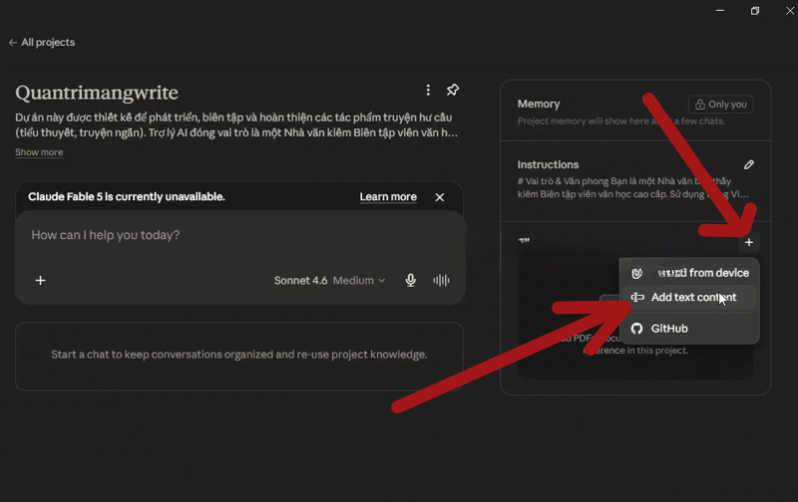The height and width of the screenshot is (502, 798).
Task: Minimize the application window
Action: [x=719, y=11]
